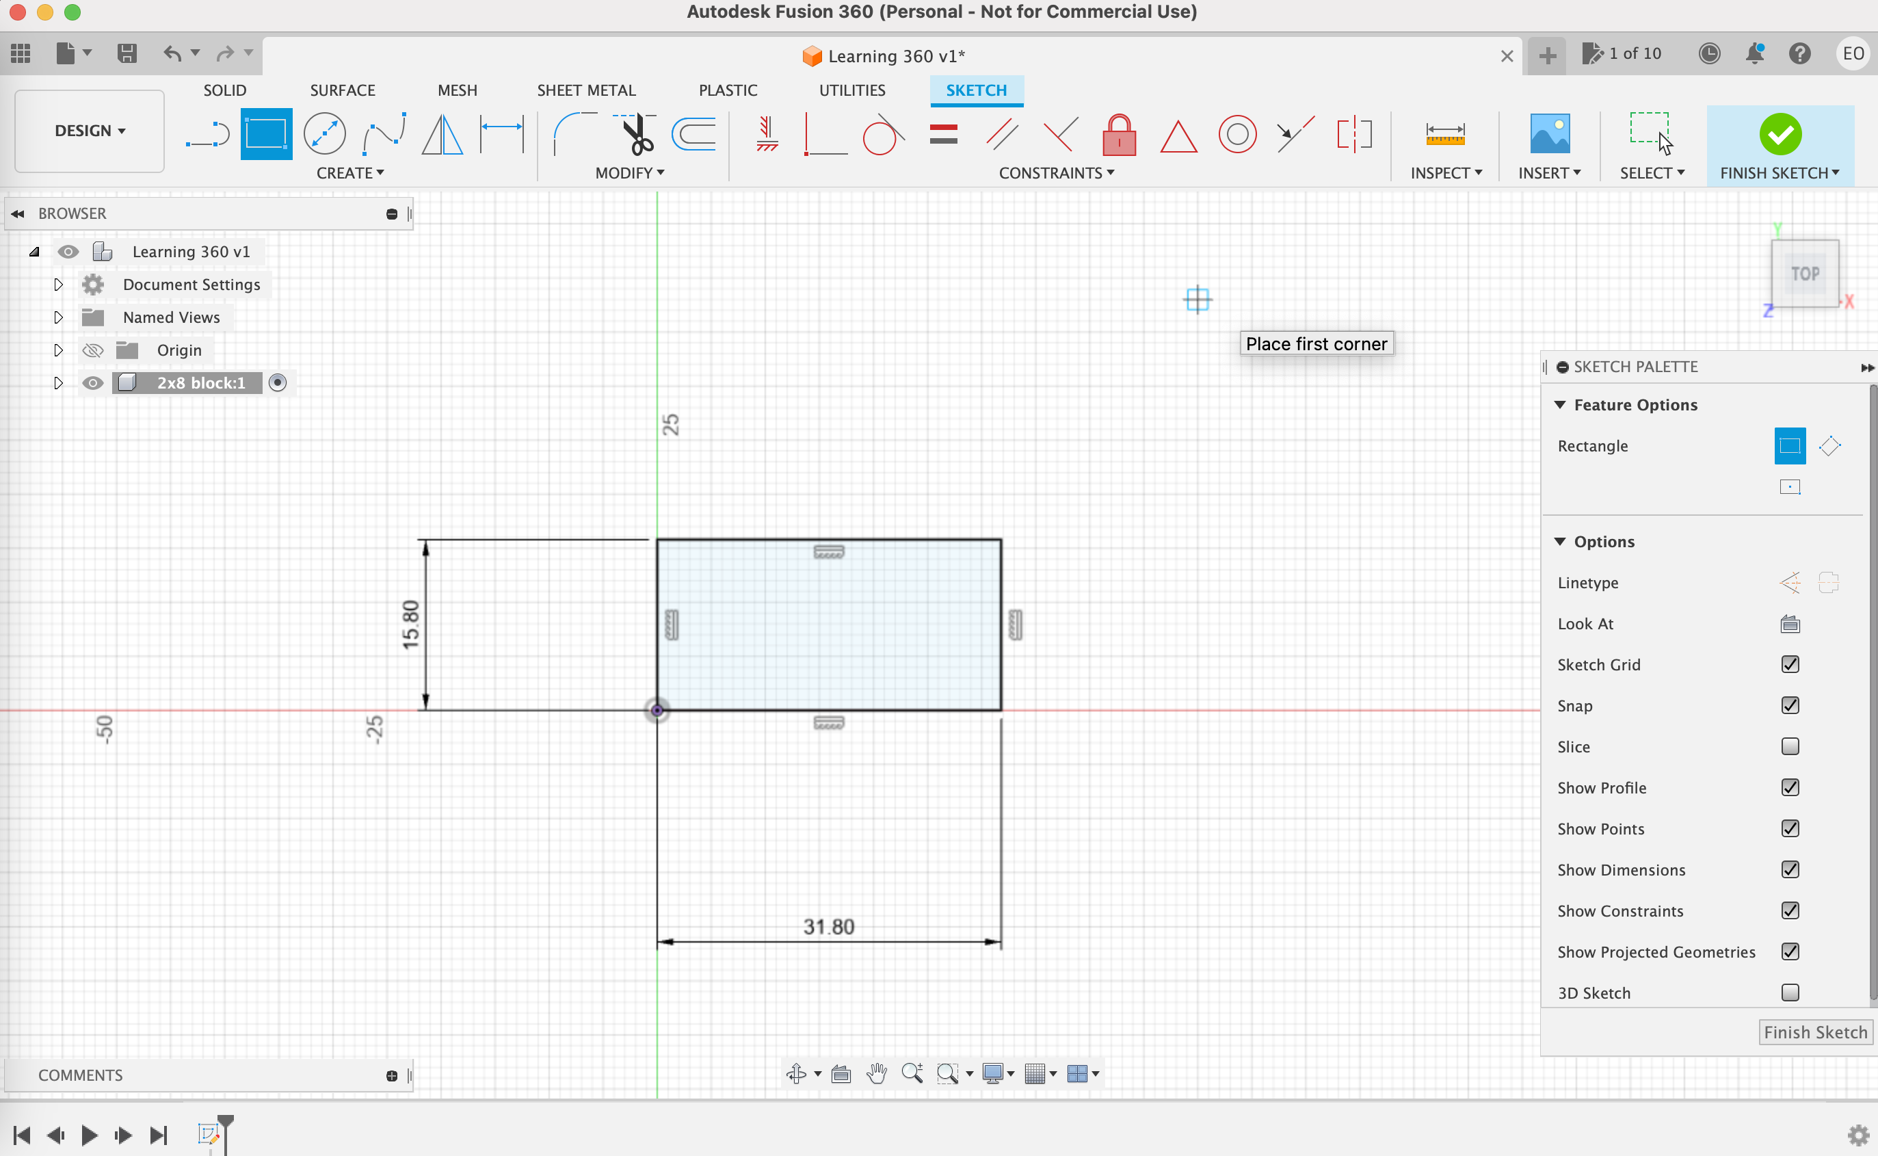Choose Center Rectangle in Sketch Palette

pyautogui.click(x=1789, y=487)
